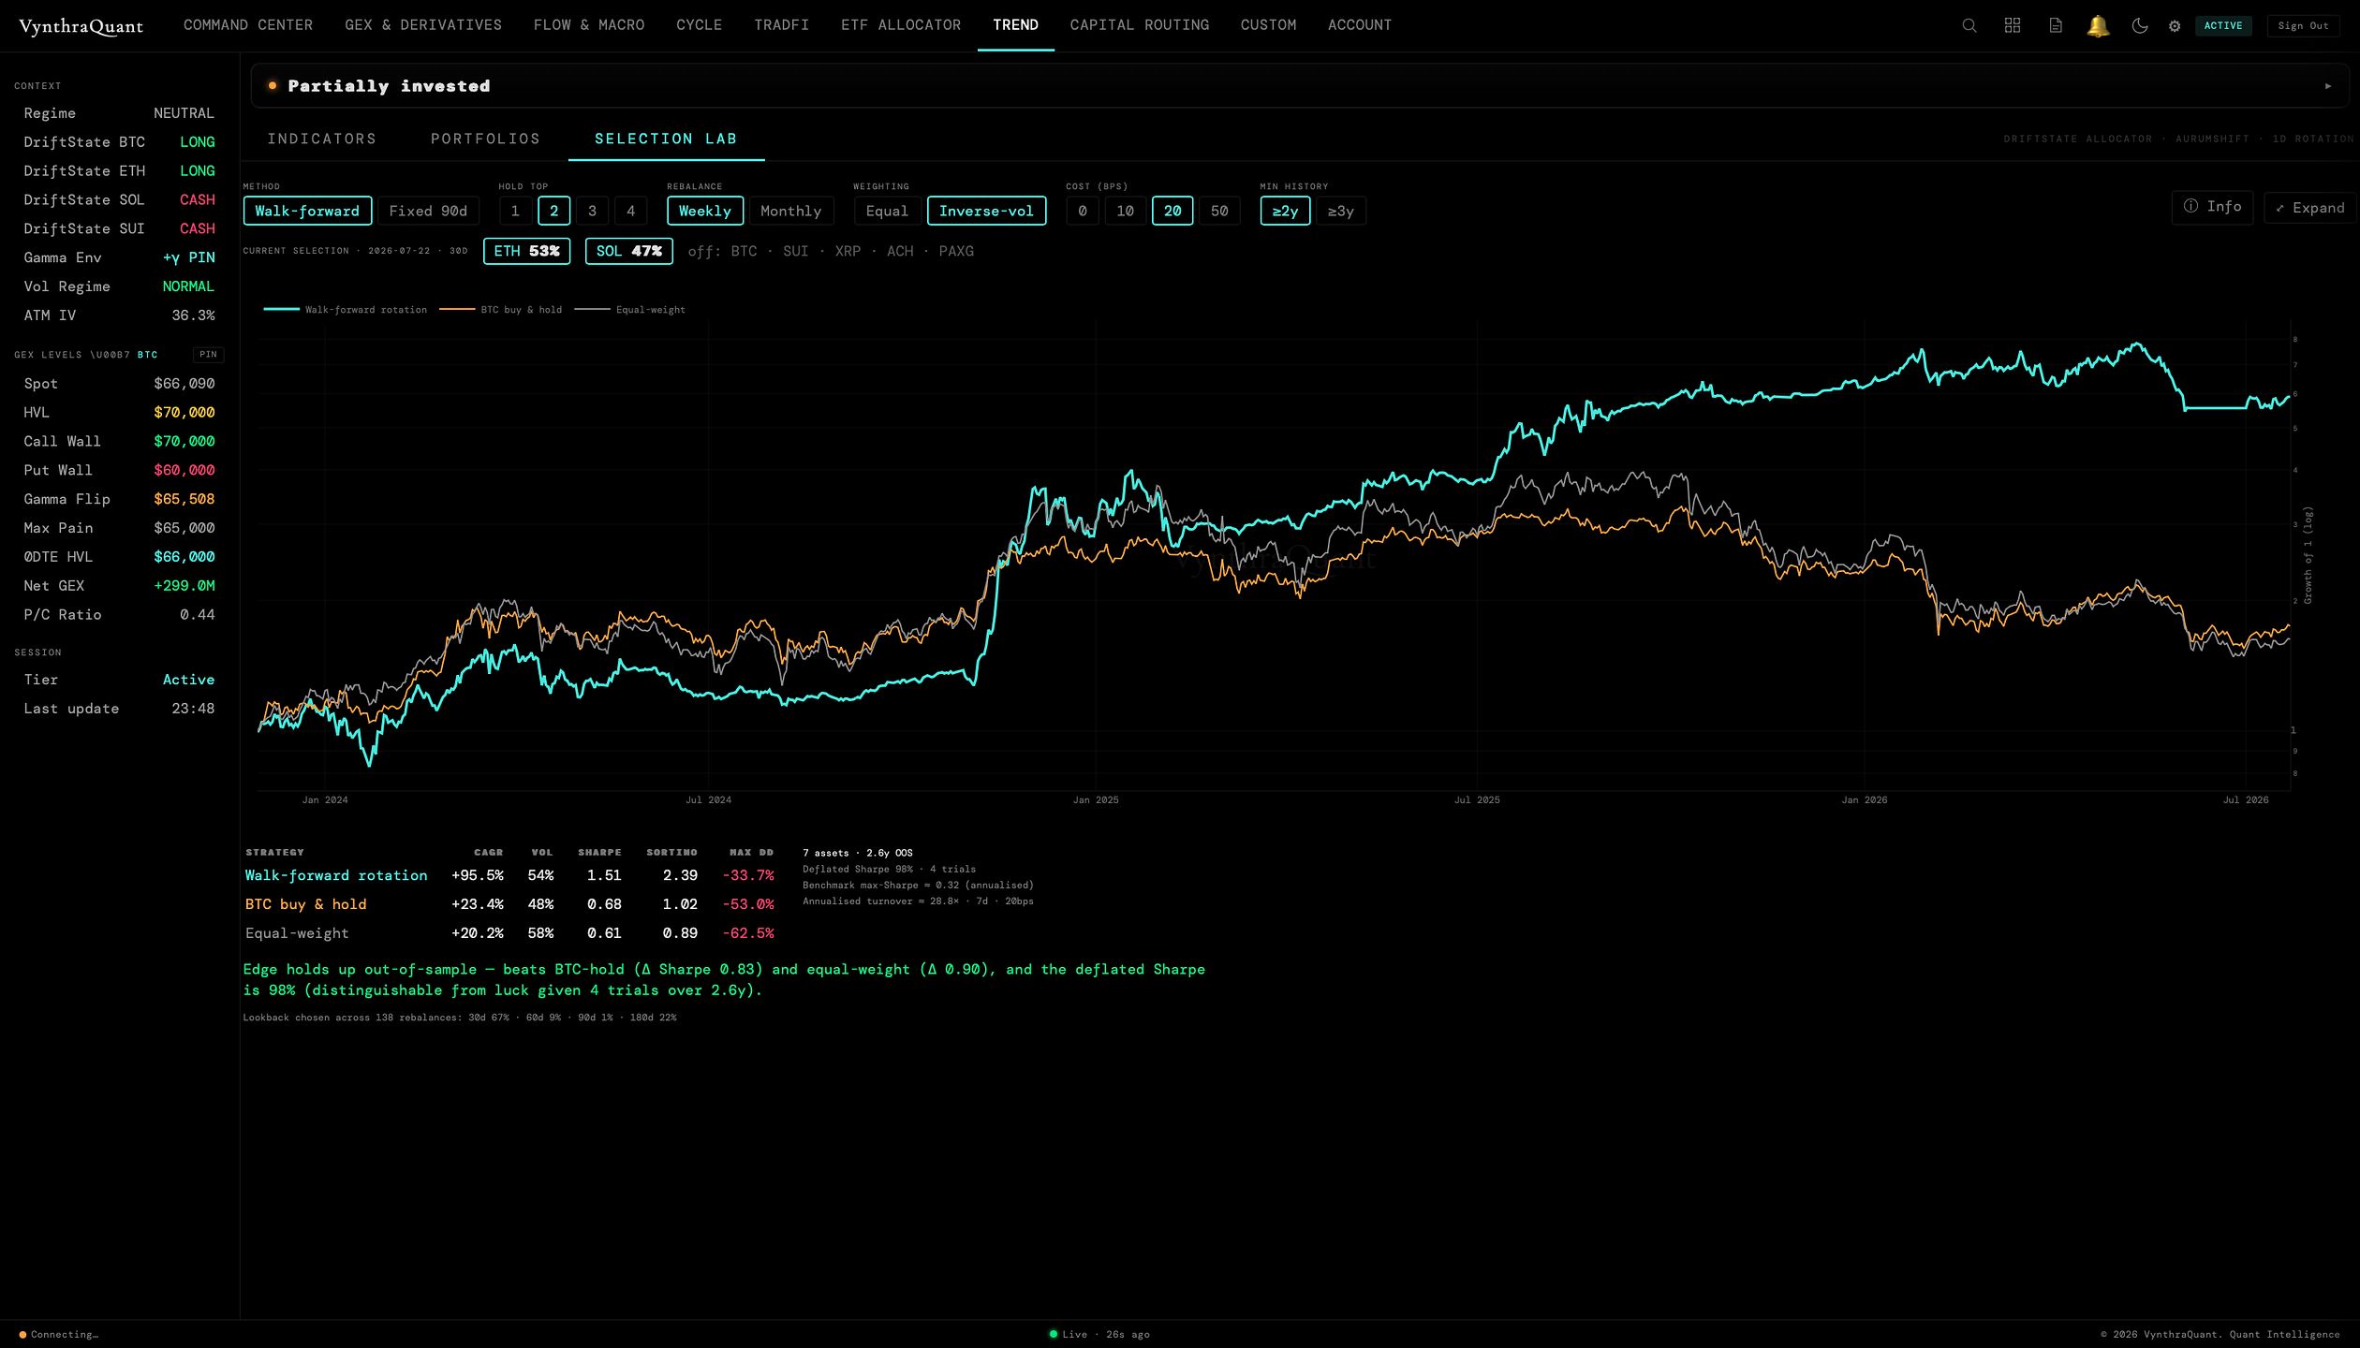Click the SOL 47% selection chip
Viewport: 2360px width, 1348px height.
(628, 251)
